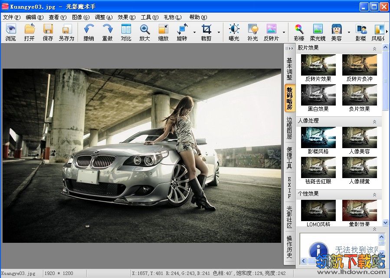Open the 效果(K) menu
390x278 pixels.
pyautogui.click(x=127, y=17)
